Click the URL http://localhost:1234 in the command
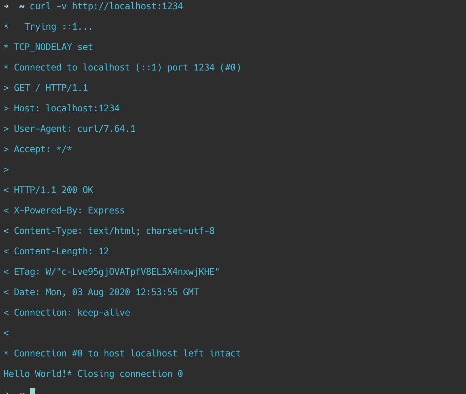466x394 pixels. point(127,6)
